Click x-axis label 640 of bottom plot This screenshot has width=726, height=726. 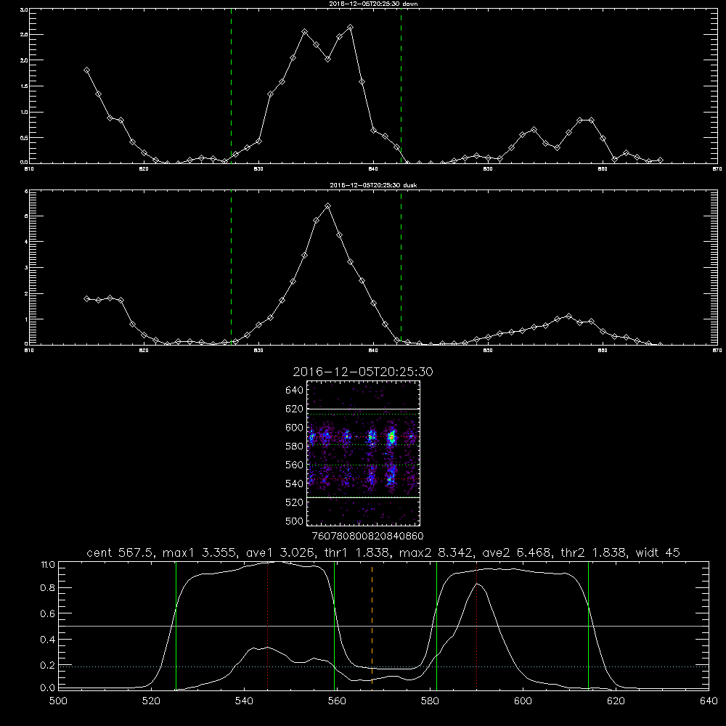709,701
